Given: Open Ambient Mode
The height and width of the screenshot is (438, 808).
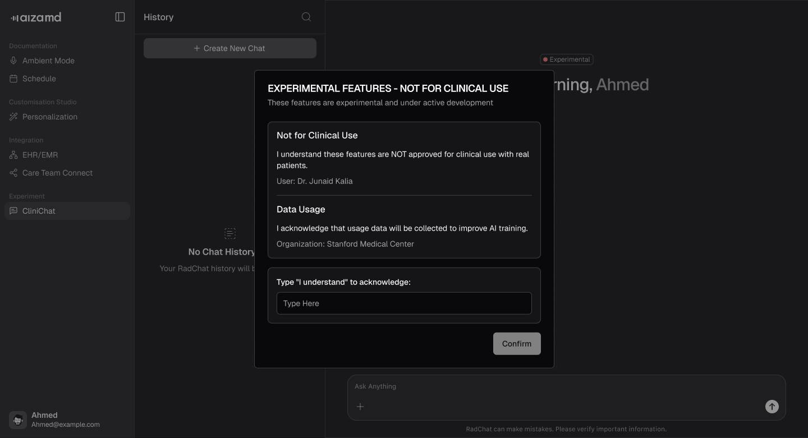Looking at the screenshot, I should pyautogui.click(x=67, y=61).
